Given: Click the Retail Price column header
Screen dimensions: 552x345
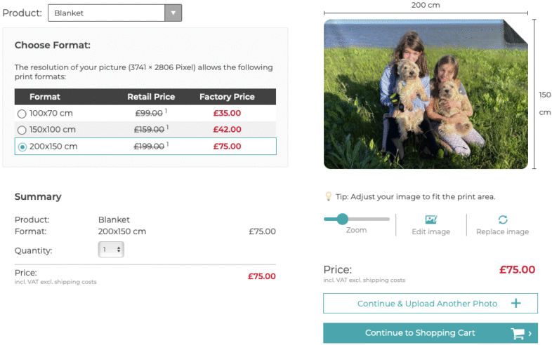Looking at the screenshot, I should 151,97.
